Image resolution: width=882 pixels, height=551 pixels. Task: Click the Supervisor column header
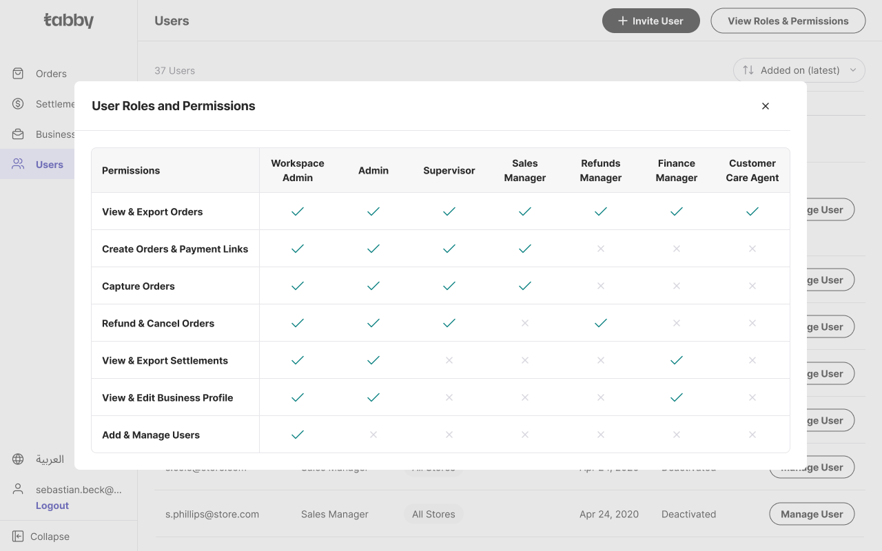pyautogui.click(x=449, y=170)
